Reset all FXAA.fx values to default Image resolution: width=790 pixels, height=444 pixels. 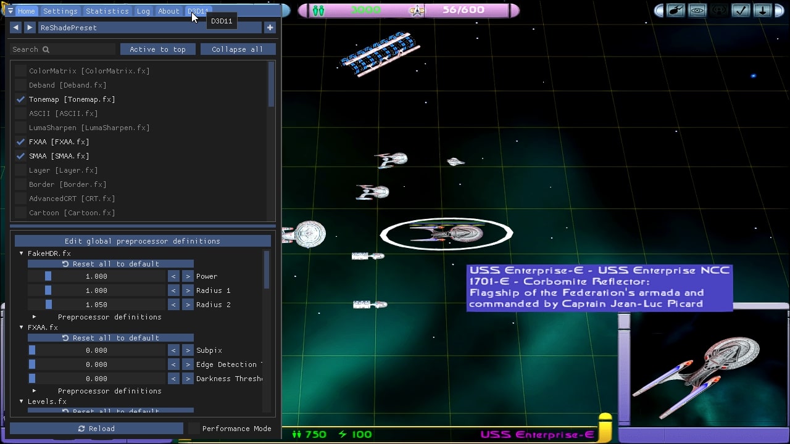tap(110, 338)
